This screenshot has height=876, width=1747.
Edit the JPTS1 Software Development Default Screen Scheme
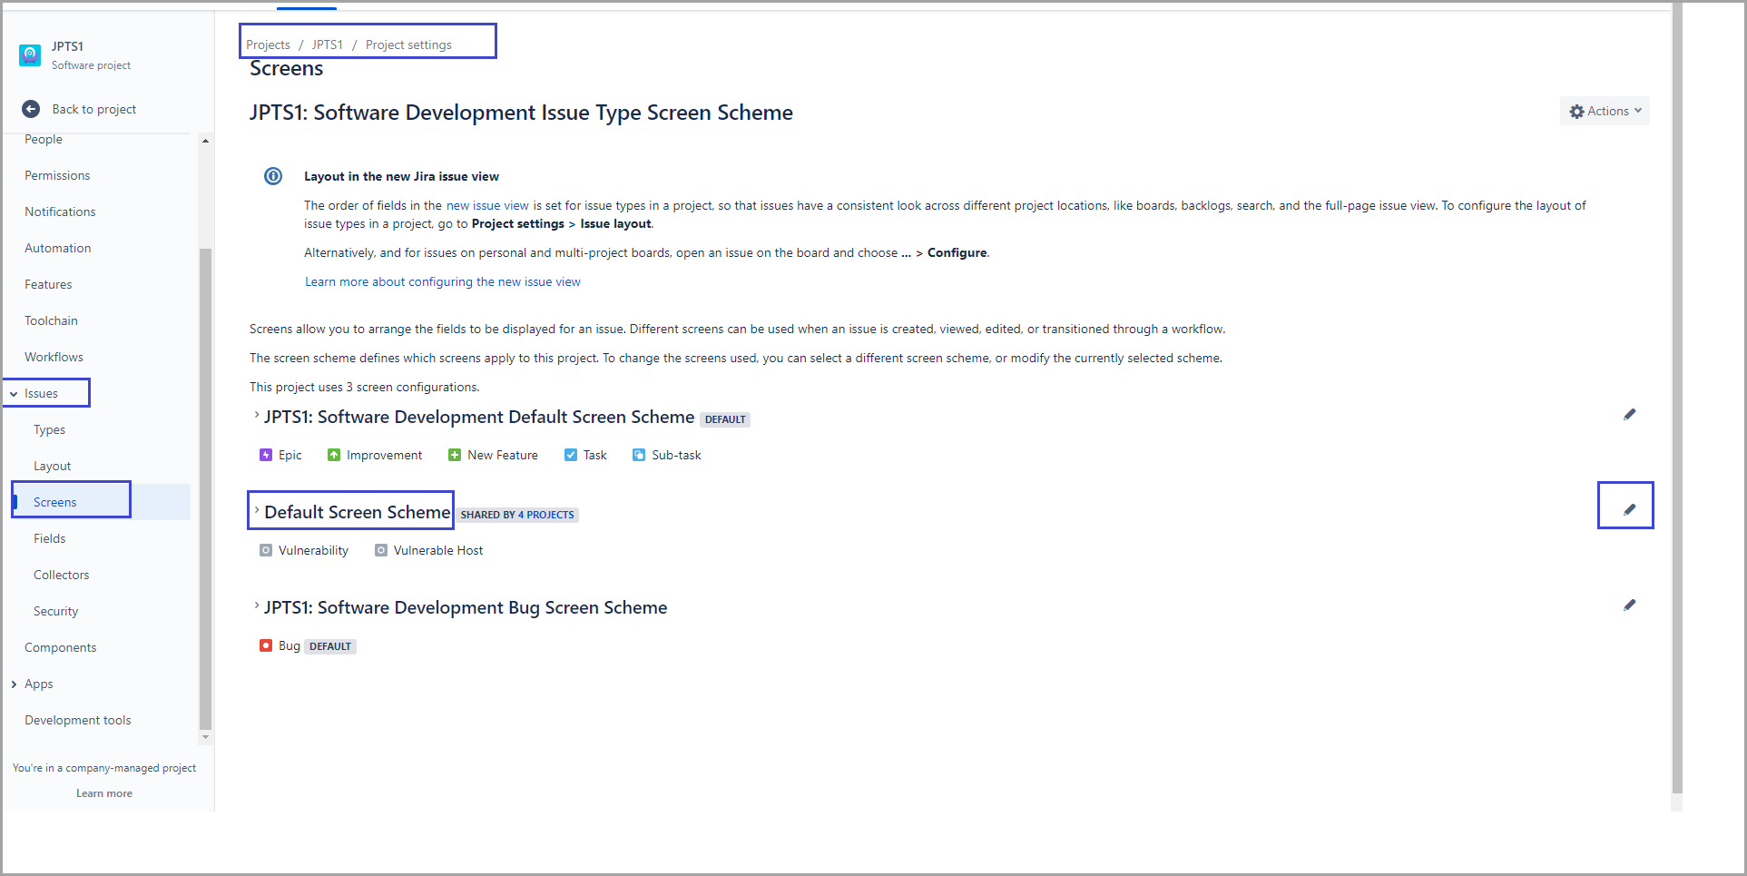coord(1630,415)
